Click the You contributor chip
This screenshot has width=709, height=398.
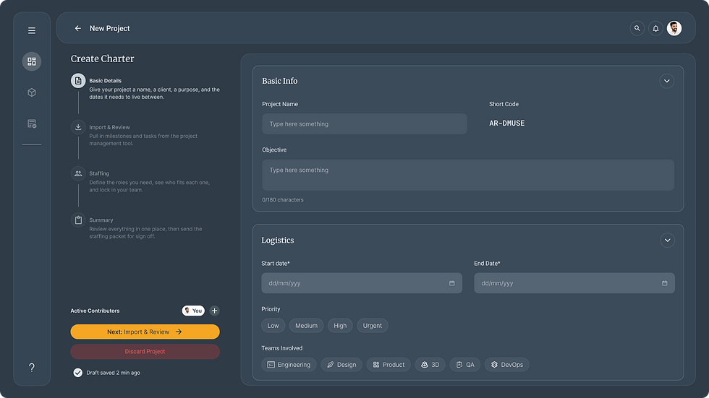coord(193,311)
